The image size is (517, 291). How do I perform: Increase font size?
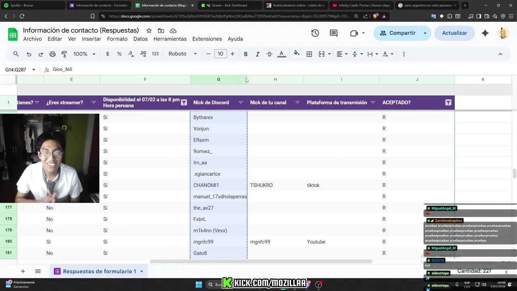click(x=232, y=54)
